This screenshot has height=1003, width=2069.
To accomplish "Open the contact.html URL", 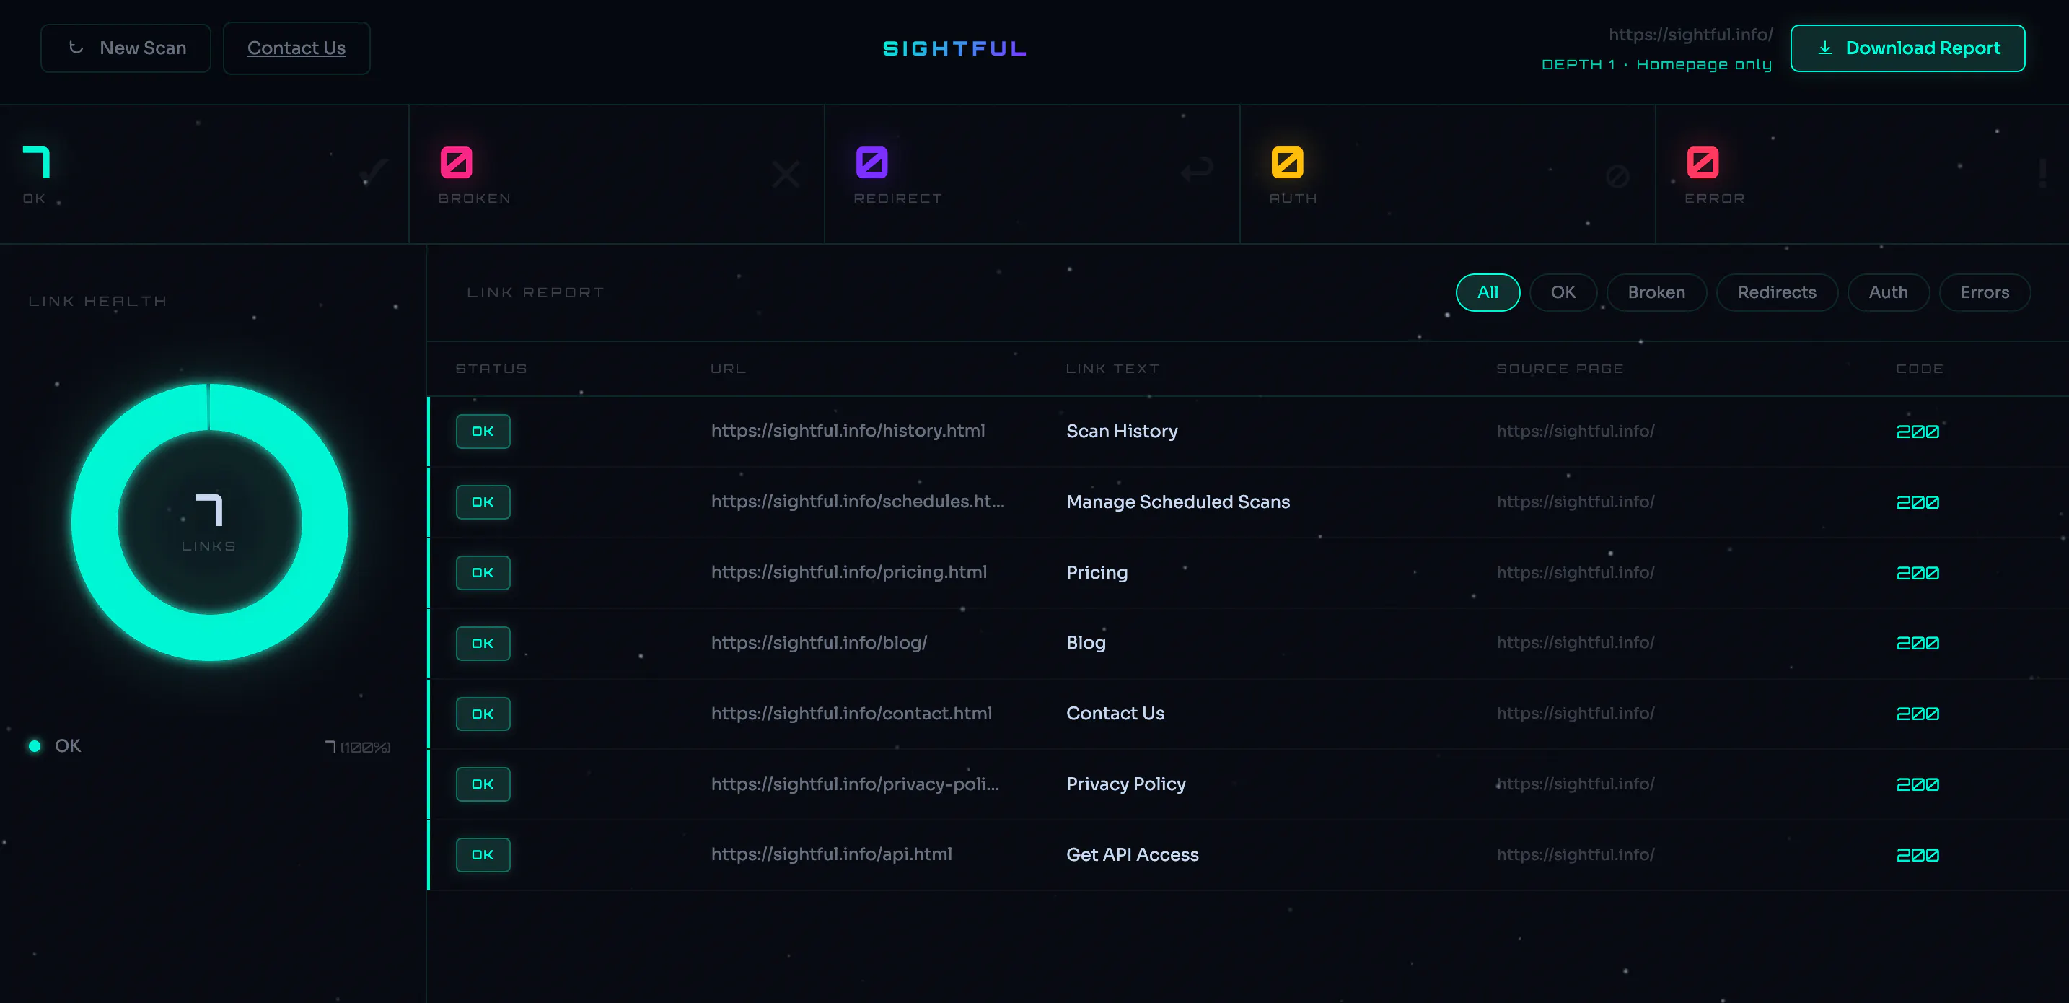I will 851,714.
